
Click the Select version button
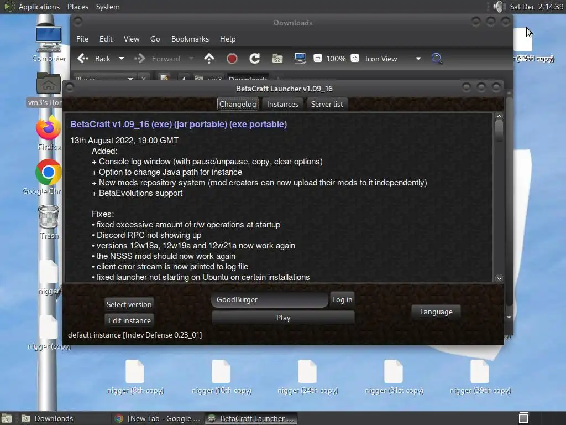[x=129, y=304]
